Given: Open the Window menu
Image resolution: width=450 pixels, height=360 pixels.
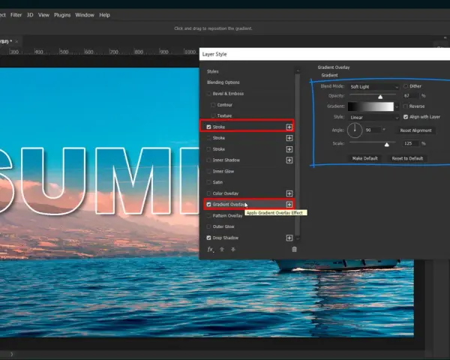Looking at the screenshot, I should [x=85, y=15].
